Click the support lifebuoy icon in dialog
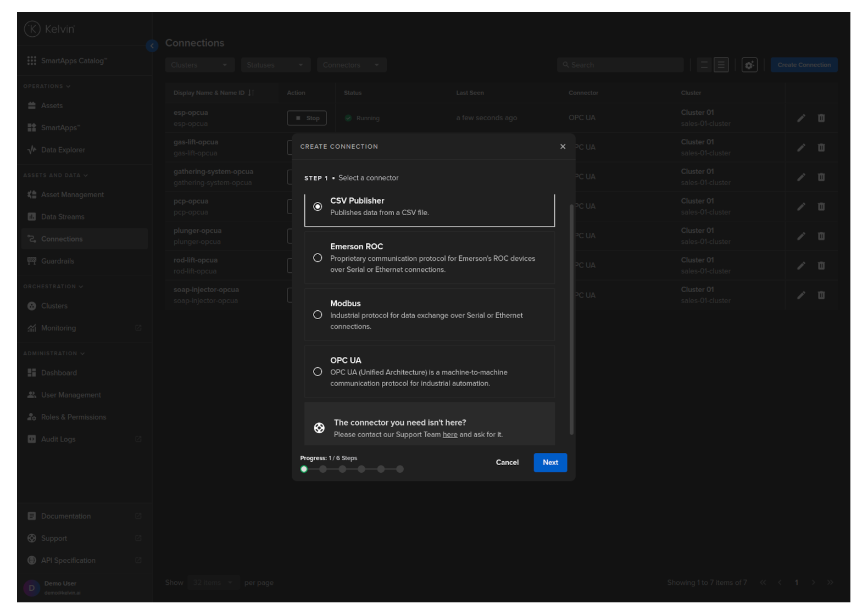This screenshot has width=868, height=615. [x=319, y=428]
